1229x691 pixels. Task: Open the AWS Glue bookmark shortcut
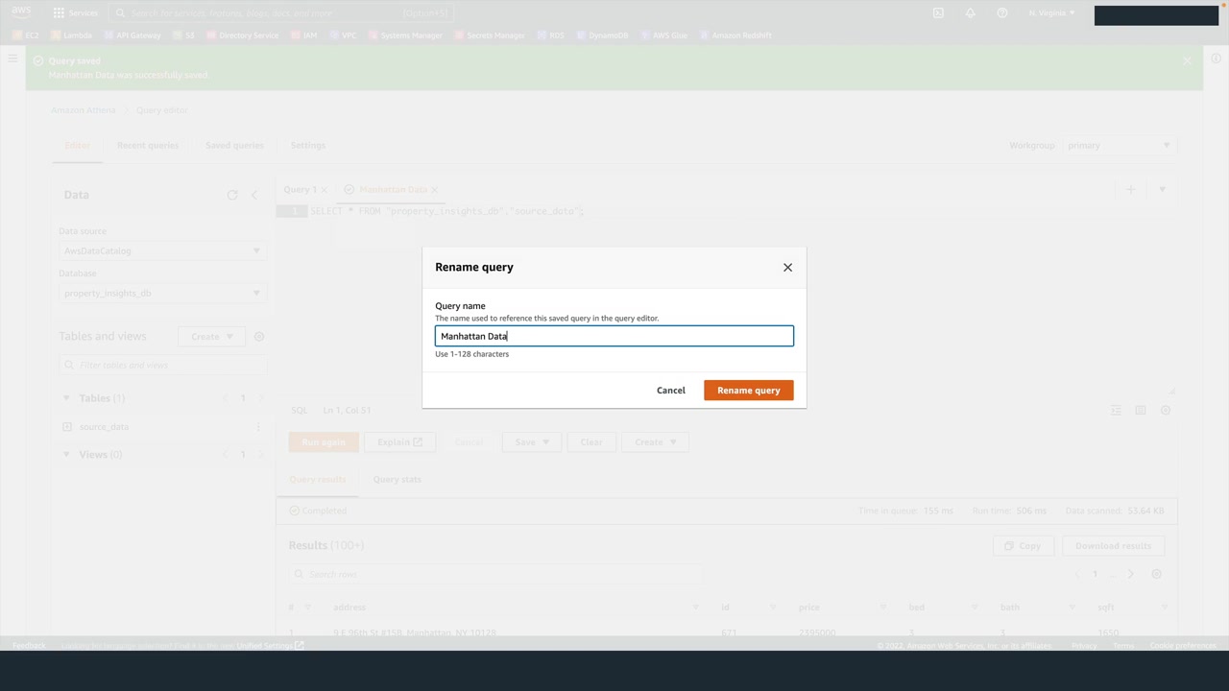(x=663, y=36)
